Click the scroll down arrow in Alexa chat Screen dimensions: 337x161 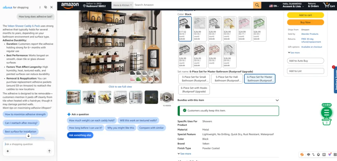28,136
